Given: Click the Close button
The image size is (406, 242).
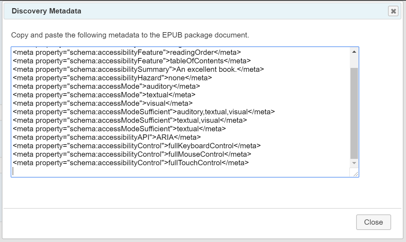Looking at the screenshot, I should (373, 222).
